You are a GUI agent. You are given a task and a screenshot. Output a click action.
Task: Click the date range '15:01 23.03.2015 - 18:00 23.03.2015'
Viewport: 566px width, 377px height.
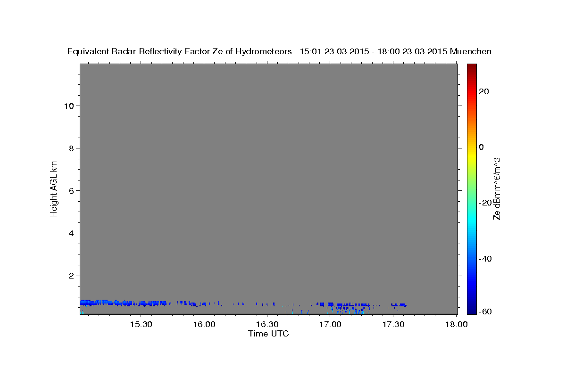point(374,52)
